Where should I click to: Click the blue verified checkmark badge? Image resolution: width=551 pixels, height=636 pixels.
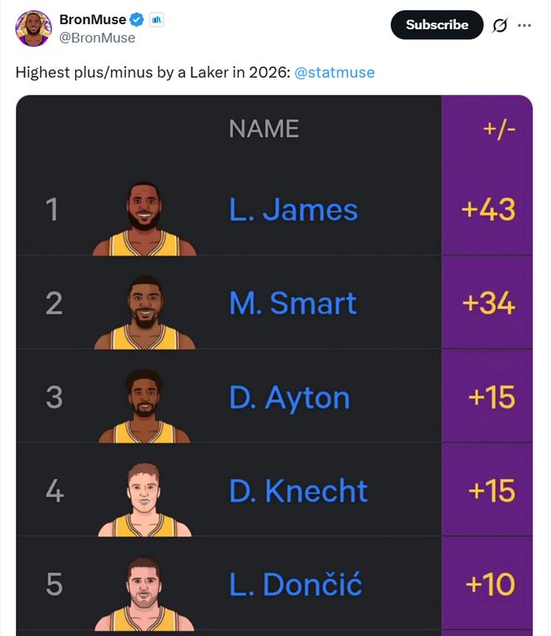(x=137, y=19)
